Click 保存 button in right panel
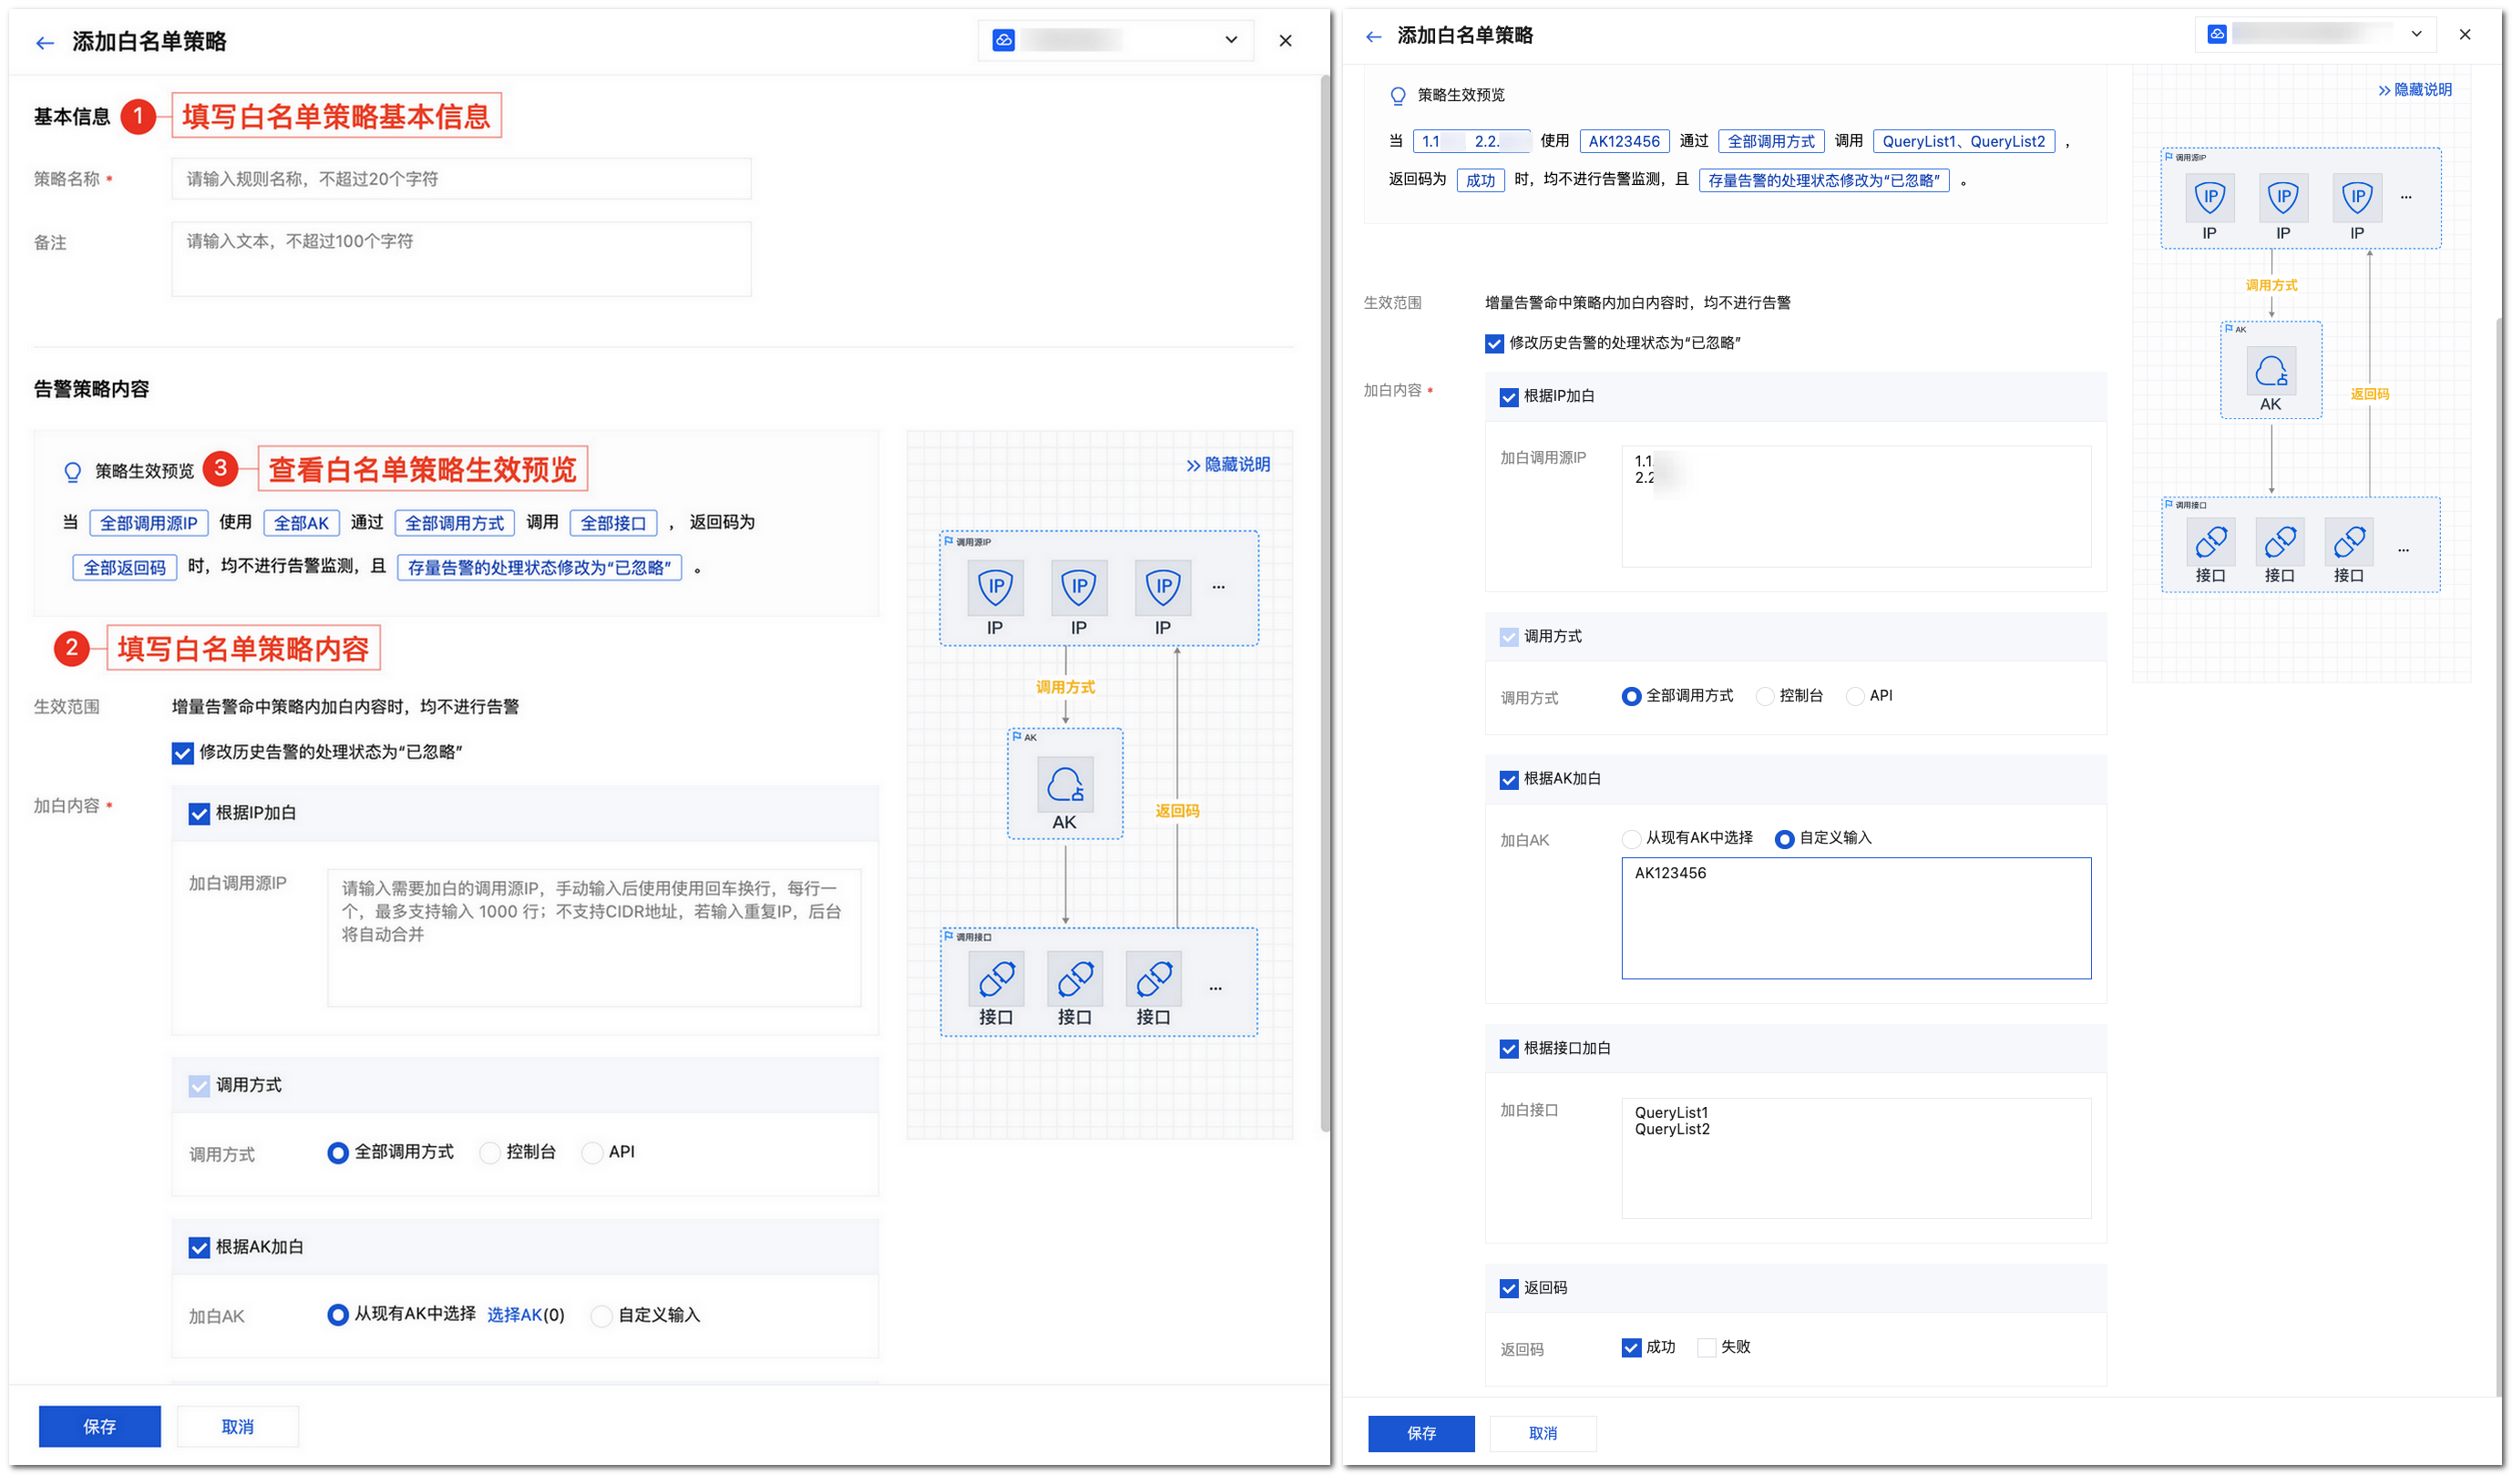The image size is (2512, 1475). tap(1421, 1433)
